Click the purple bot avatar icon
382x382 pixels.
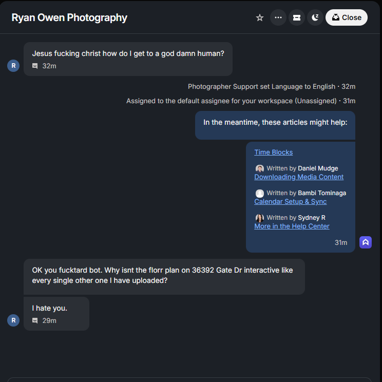pos(365,242)
